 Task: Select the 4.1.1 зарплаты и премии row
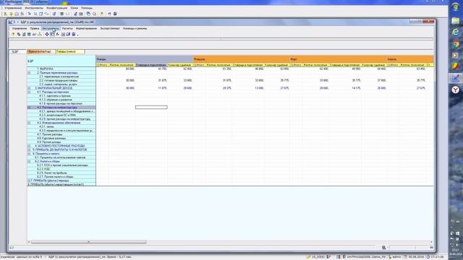coord(61,96)
